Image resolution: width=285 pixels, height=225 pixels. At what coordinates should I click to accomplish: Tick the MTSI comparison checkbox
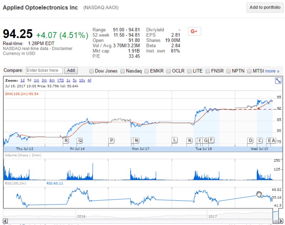tap(249, 71)
